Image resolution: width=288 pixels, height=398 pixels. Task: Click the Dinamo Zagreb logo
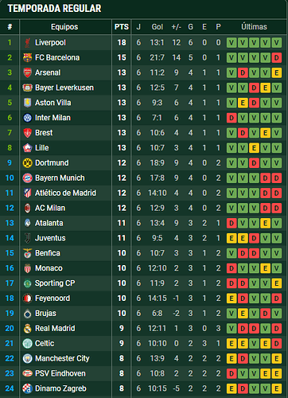(x=27, y=388)
